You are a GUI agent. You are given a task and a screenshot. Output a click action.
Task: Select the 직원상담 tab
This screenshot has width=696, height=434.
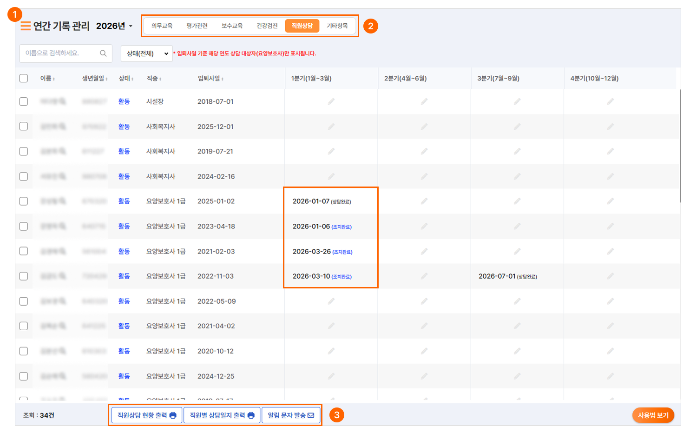[x=302, y=26]
